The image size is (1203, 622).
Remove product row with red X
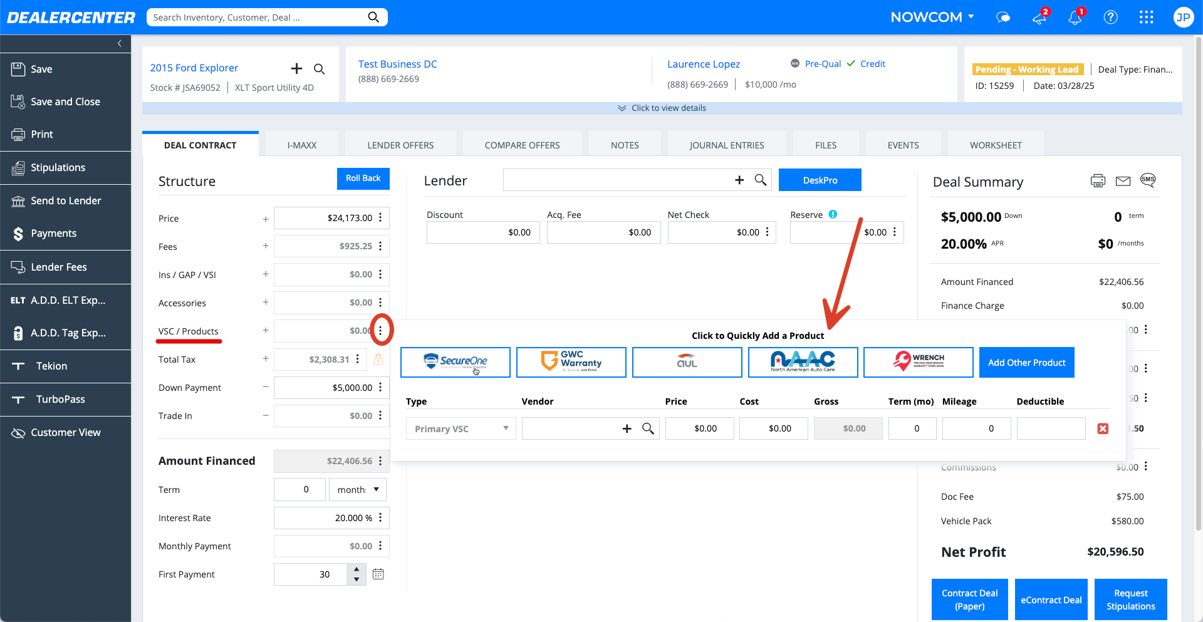pos(1103,428)
